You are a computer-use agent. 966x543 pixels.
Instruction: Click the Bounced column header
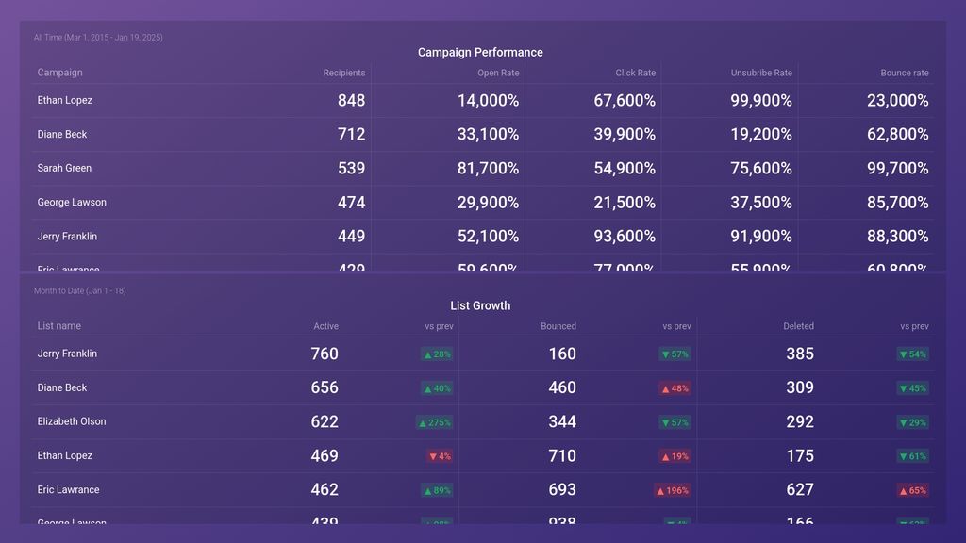click(x=558, y=326)
